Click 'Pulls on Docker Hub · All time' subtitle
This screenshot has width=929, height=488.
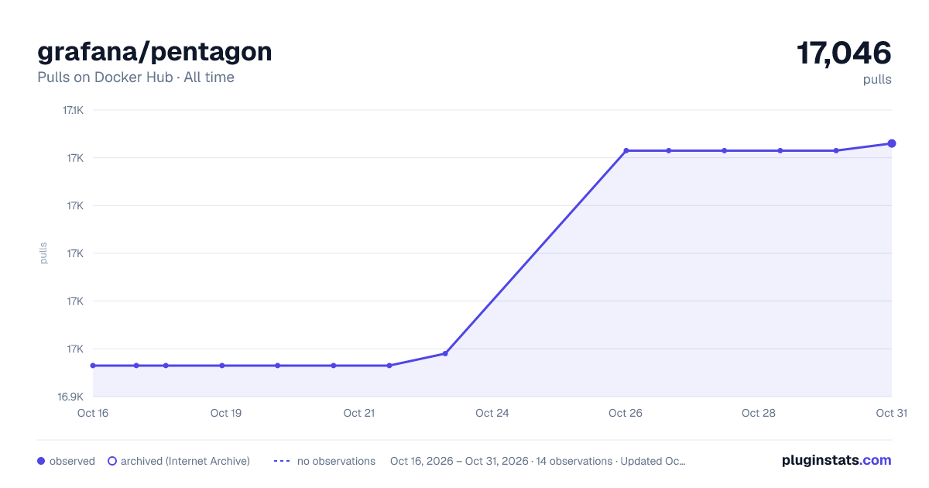tap(135, 77)
